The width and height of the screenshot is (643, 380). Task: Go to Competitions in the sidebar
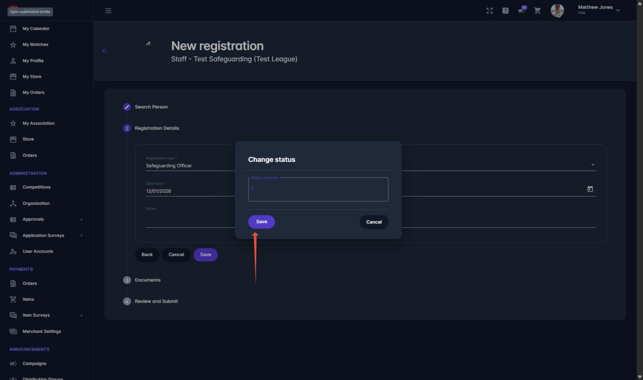(36, 187)
